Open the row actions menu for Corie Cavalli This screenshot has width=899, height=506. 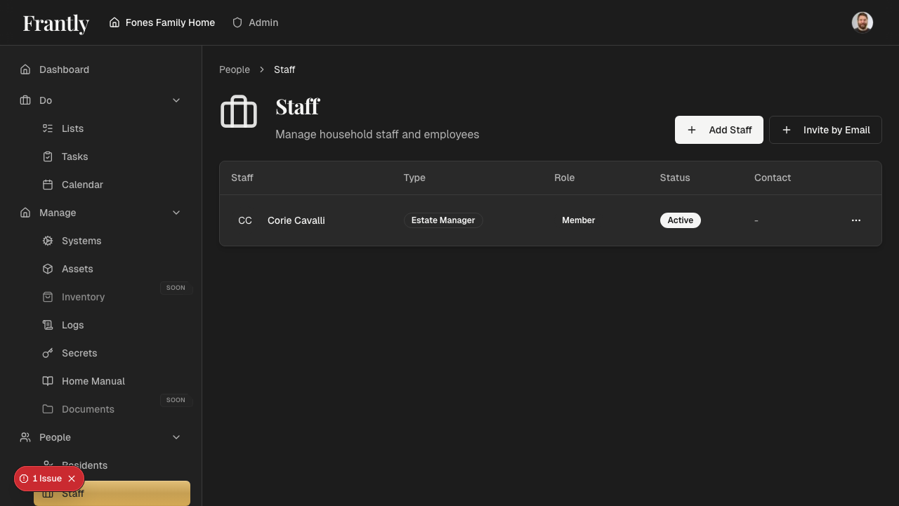coord(856,220)
